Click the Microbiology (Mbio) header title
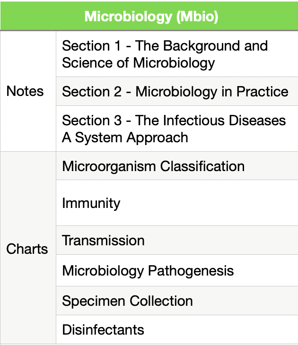298x345 pixels. coord(151,16)
